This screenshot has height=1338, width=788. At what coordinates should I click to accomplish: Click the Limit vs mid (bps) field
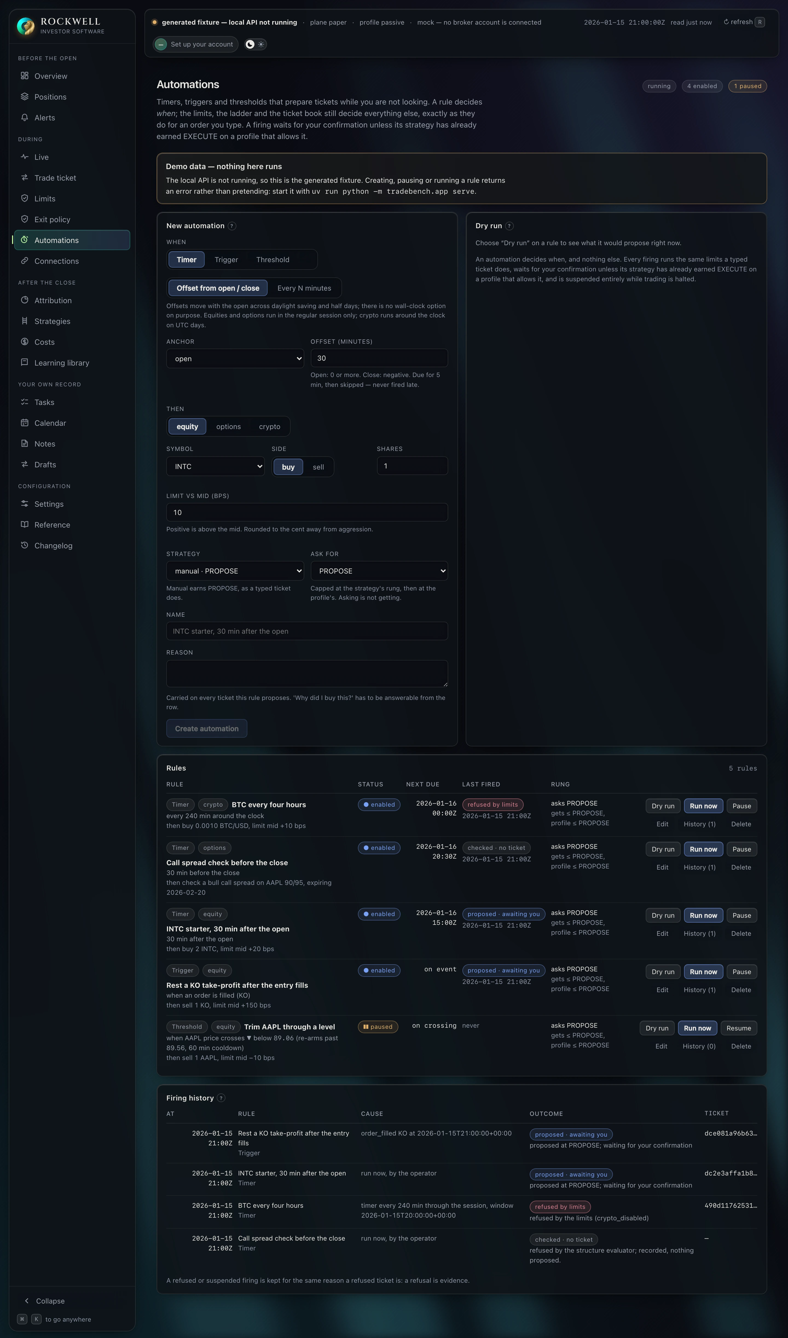307,513
